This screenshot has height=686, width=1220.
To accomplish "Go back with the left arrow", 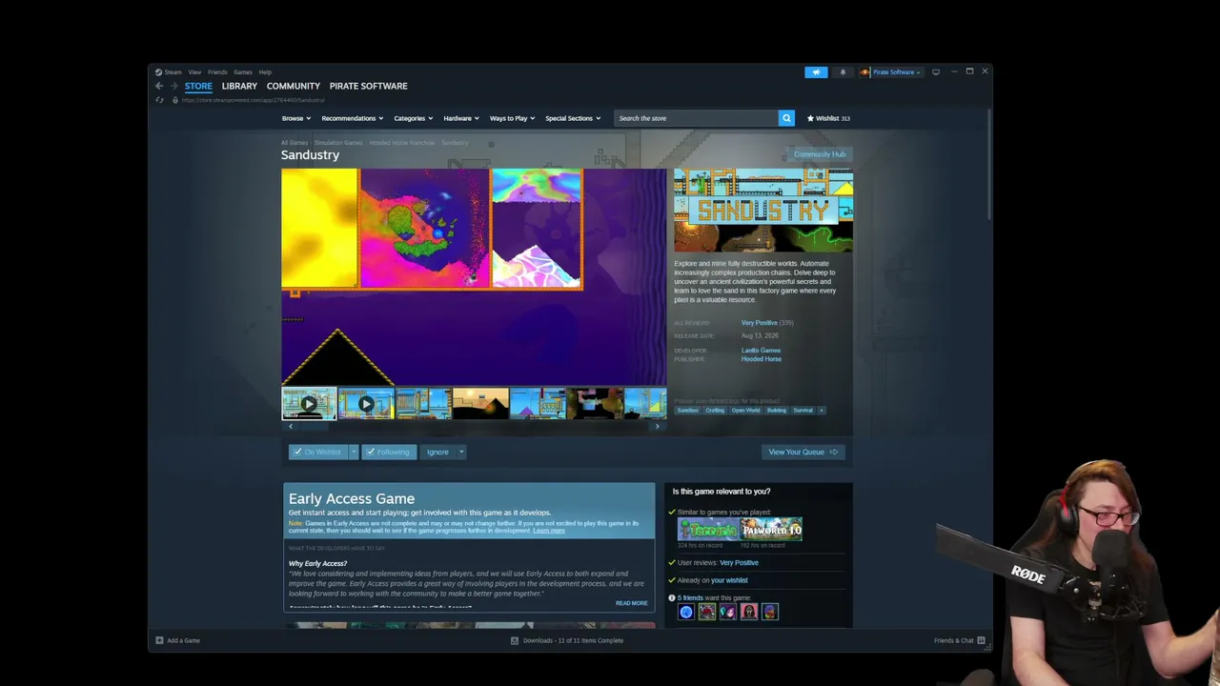I will (159, 86).
